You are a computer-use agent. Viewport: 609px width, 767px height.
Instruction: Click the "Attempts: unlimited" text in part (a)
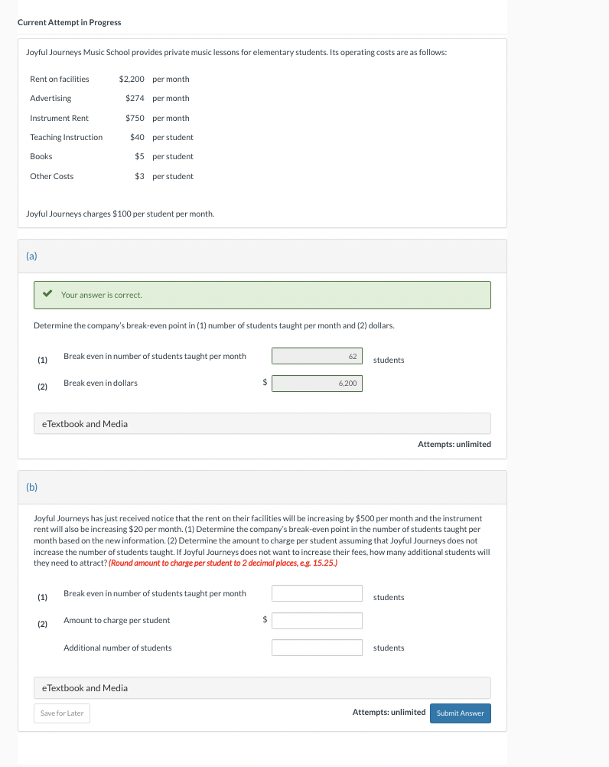pos(454,444)
